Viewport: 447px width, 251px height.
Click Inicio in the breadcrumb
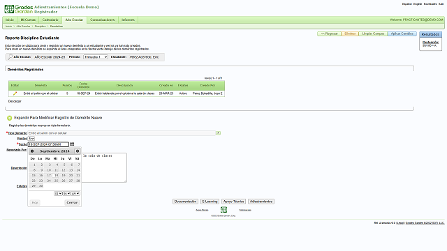click(9, 26)
